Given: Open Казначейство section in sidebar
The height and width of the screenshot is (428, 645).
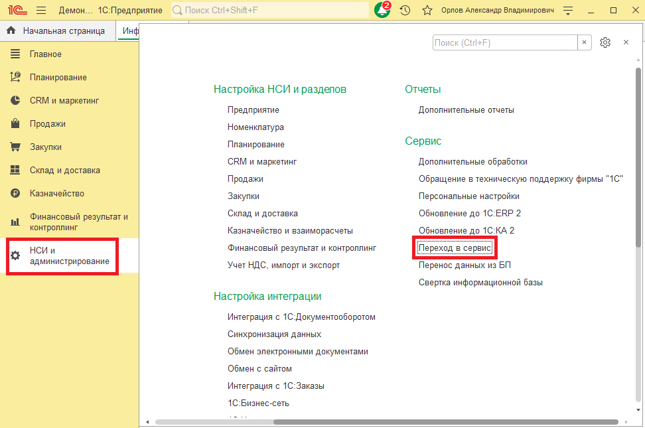Looking at the screenshot, I should (57, 193).
